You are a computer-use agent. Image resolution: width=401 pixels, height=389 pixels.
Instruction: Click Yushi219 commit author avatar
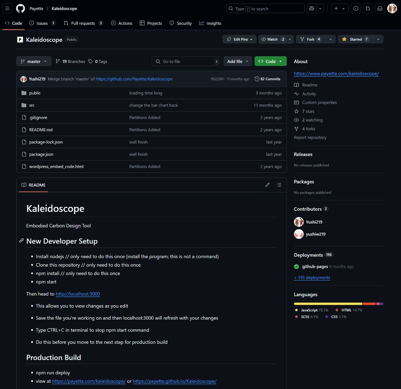click(24, 79)
